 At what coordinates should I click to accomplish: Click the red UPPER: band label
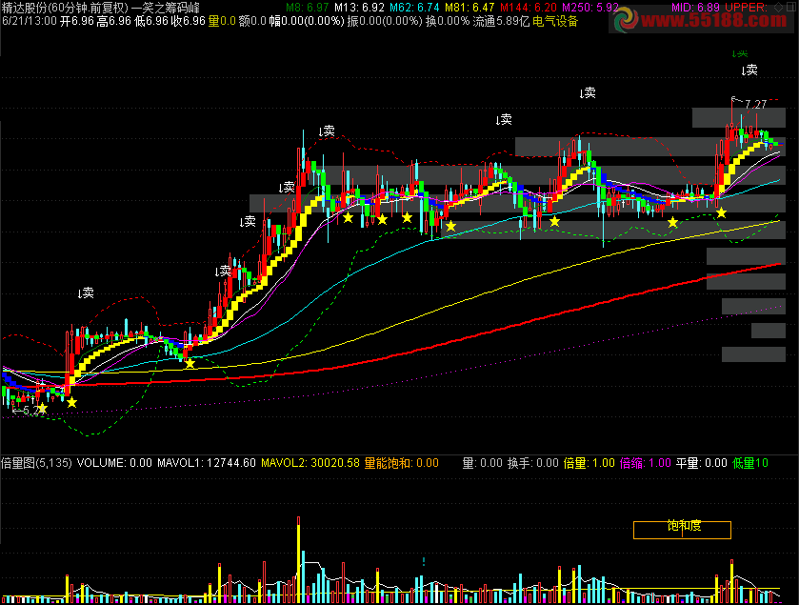click(747, 8)
